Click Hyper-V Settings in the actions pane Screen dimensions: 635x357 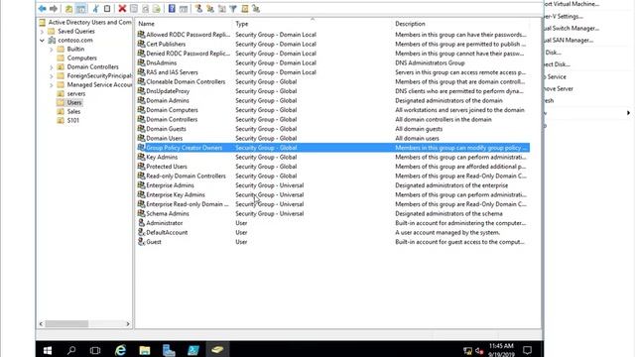pyautogui.click(x=564, y=16)
